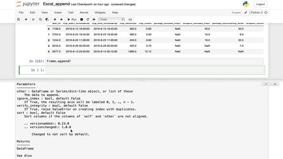
Task: Insert a cell below with plus icon
Action: [x=26, y=19]
